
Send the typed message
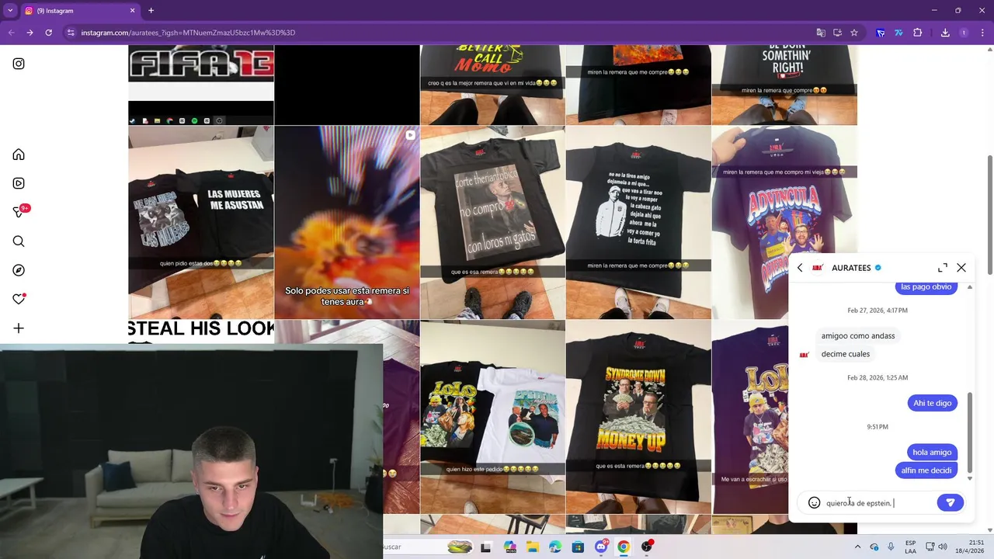(x=951, y=502)
